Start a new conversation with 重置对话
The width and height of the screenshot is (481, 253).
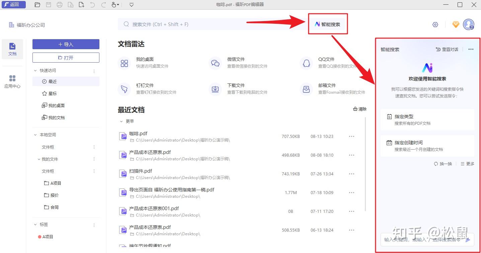(x=446, y=49)
